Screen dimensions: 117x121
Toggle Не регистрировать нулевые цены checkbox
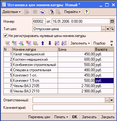[5, 36]
